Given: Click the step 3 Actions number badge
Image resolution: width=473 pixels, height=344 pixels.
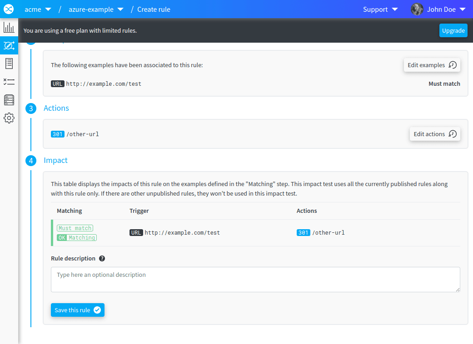Looking at the screenshot, I should click(x=31, y=108).
